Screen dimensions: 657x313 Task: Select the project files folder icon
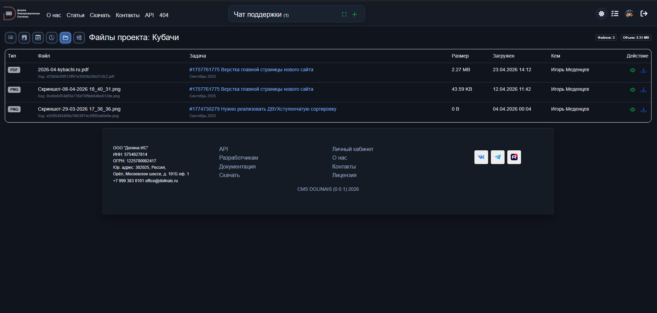pyautogui.click(x=65, y=38)
